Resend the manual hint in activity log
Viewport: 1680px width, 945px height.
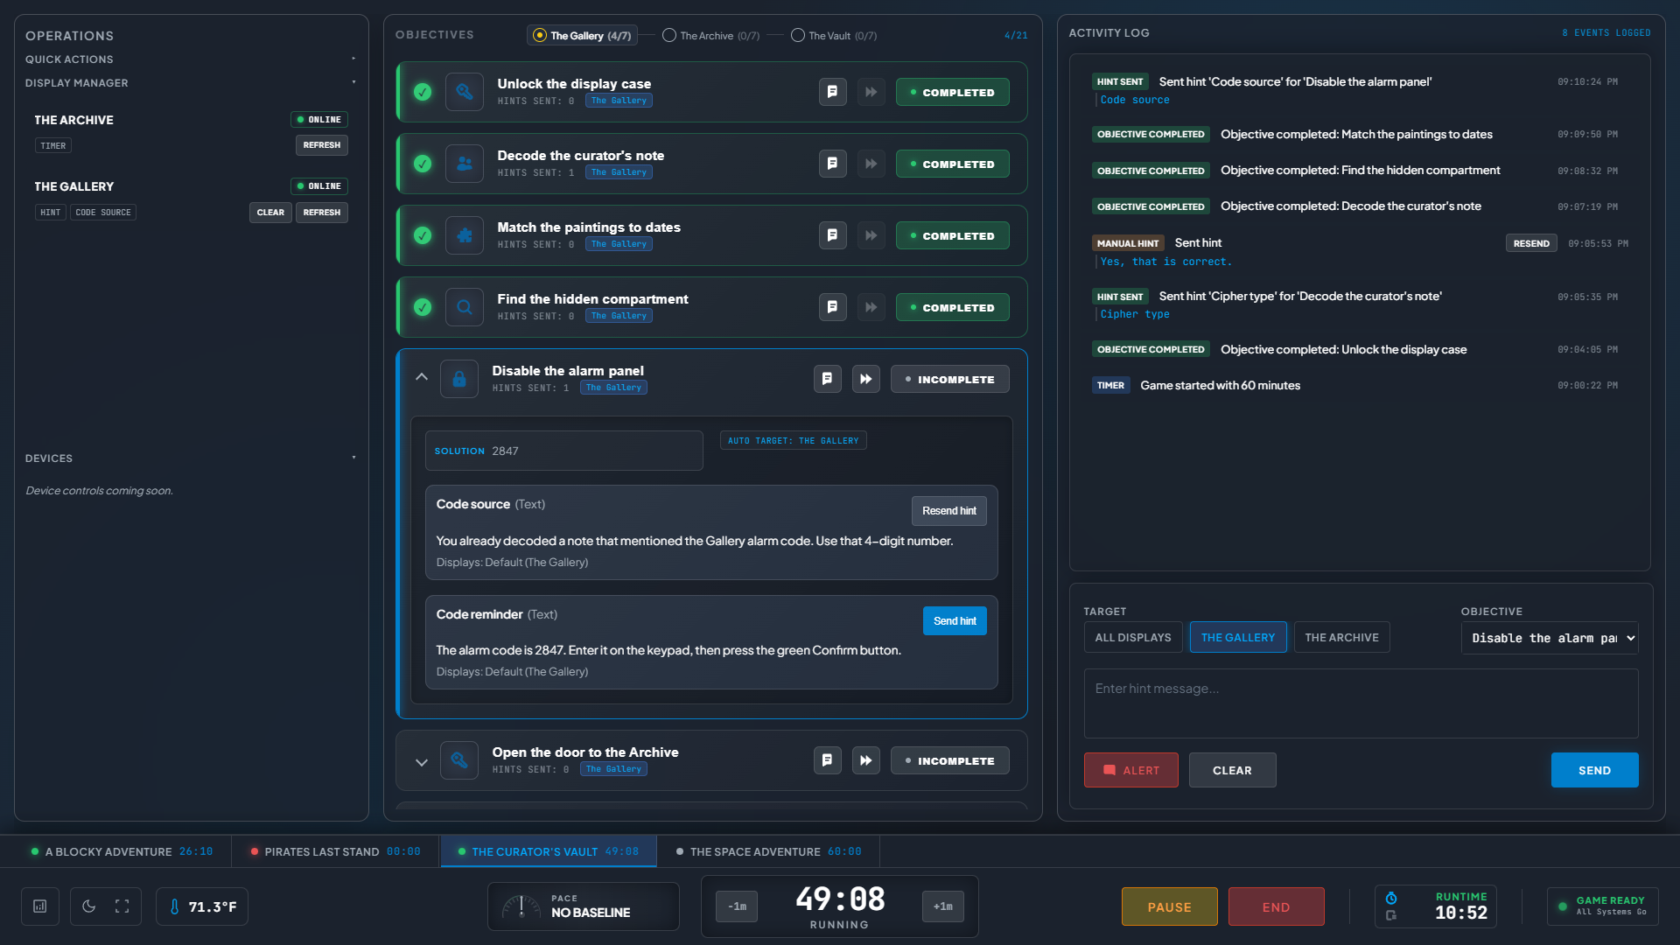1531,243
